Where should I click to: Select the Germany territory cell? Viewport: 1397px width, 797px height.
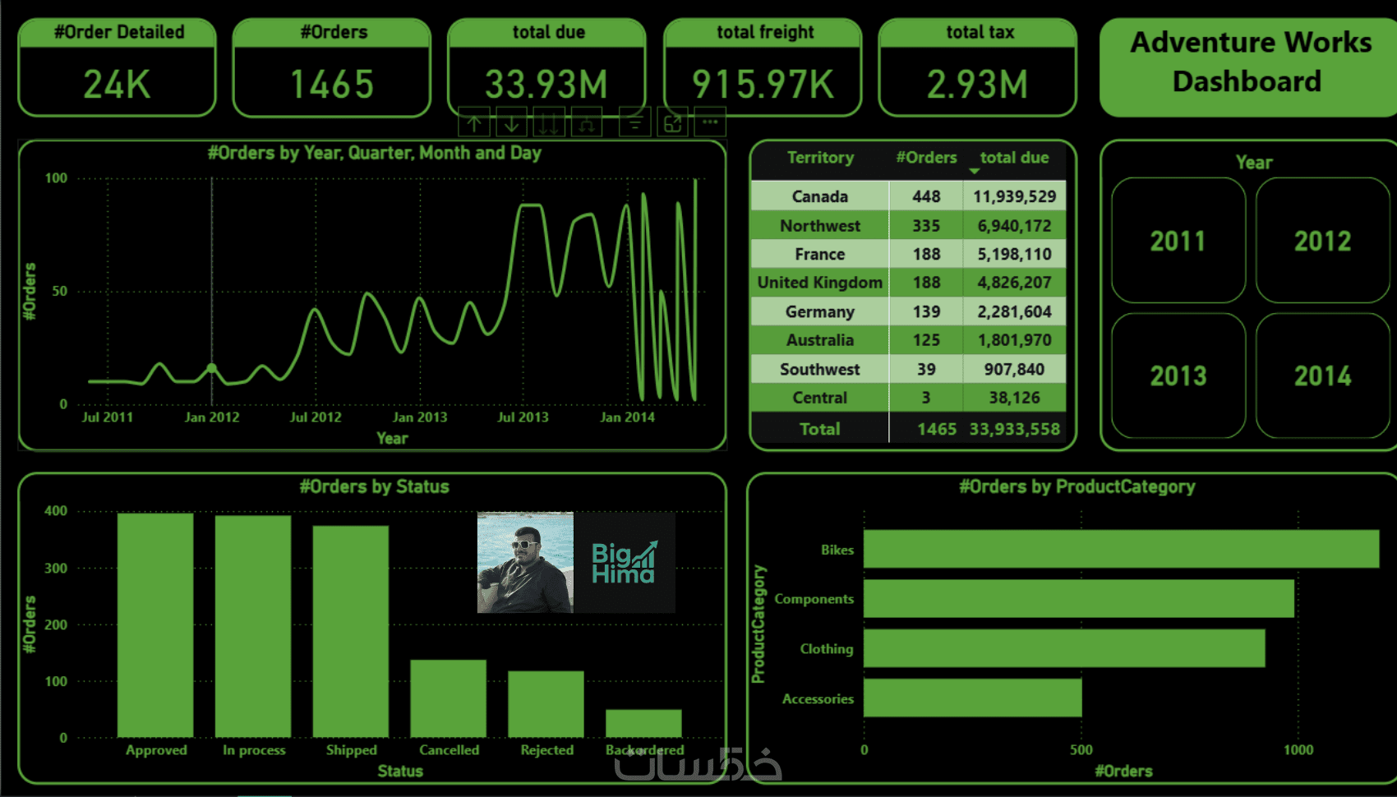(x=820, y=311)
